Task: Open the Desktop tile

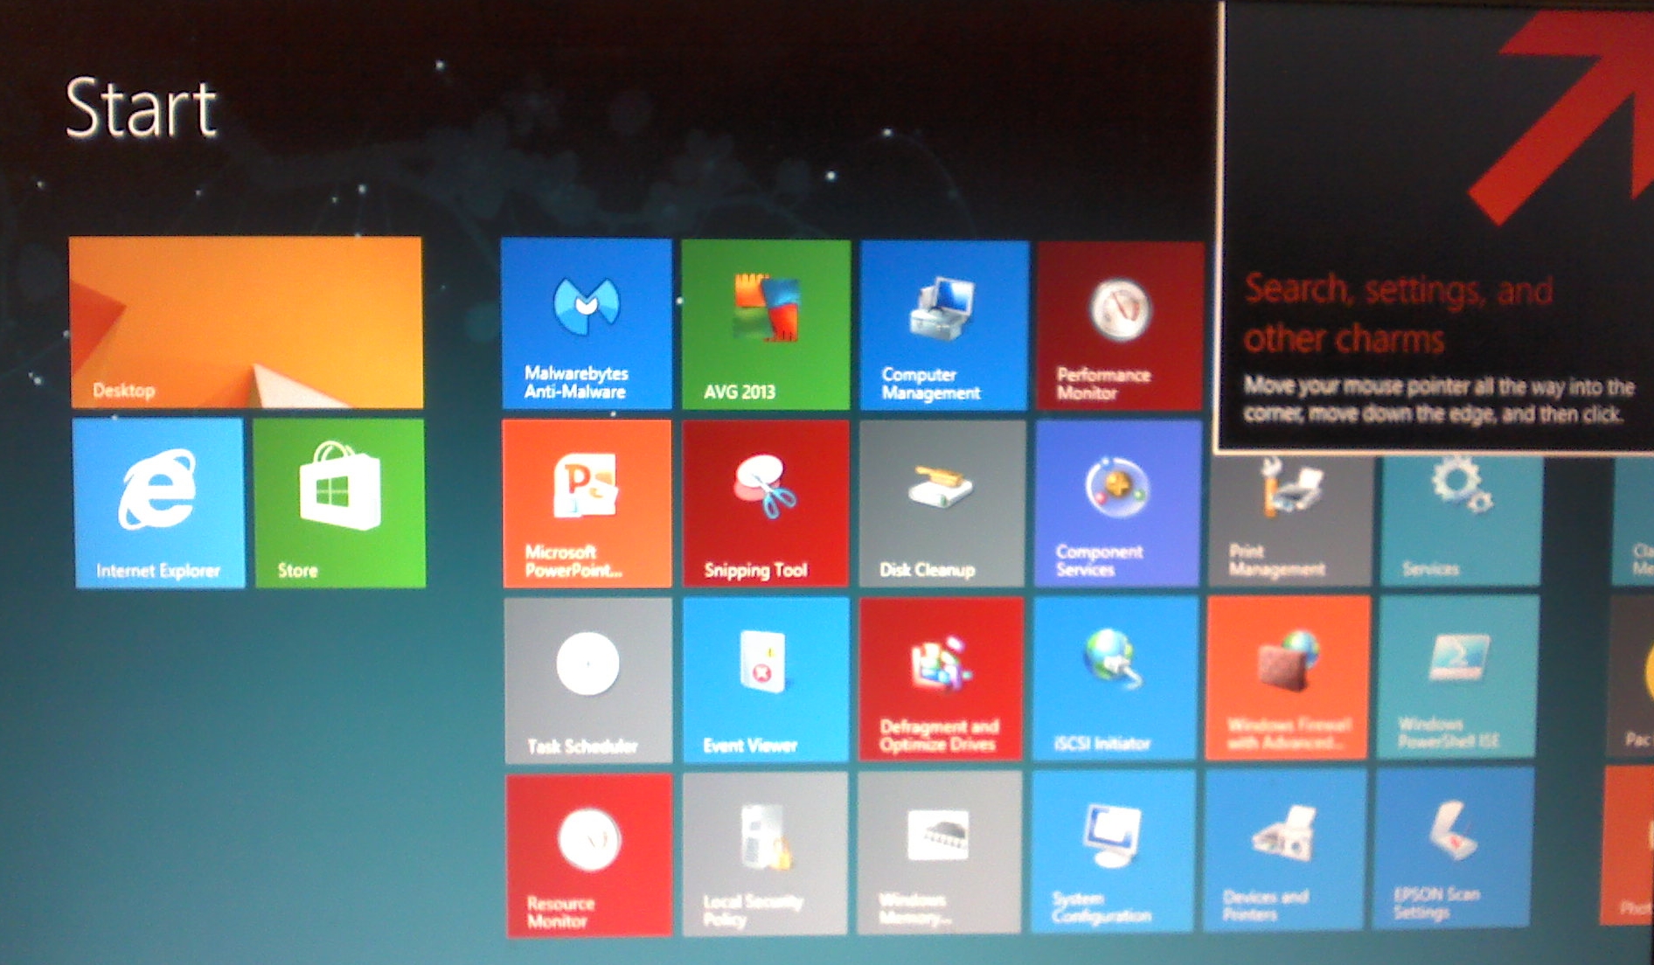Action: click(x=246, y=323)
